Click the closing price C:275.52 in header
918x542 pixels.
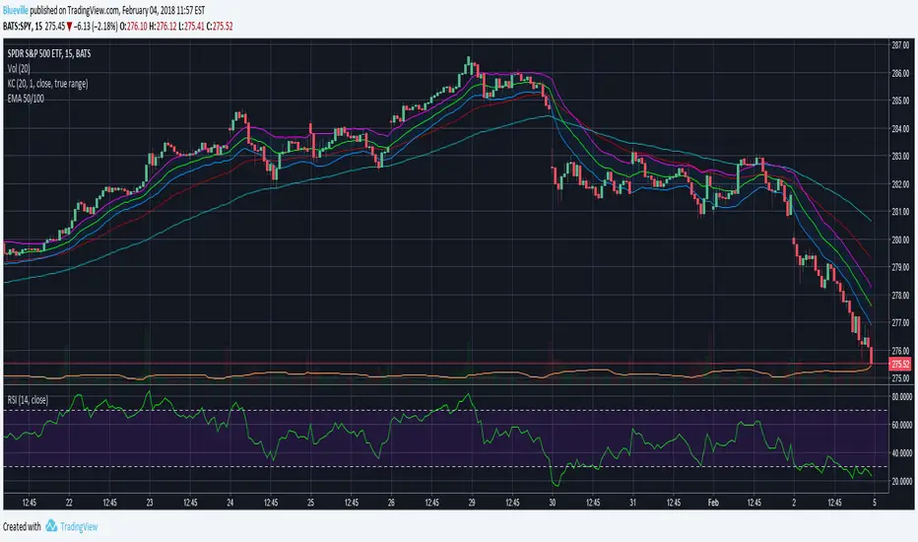coord(220,27)
